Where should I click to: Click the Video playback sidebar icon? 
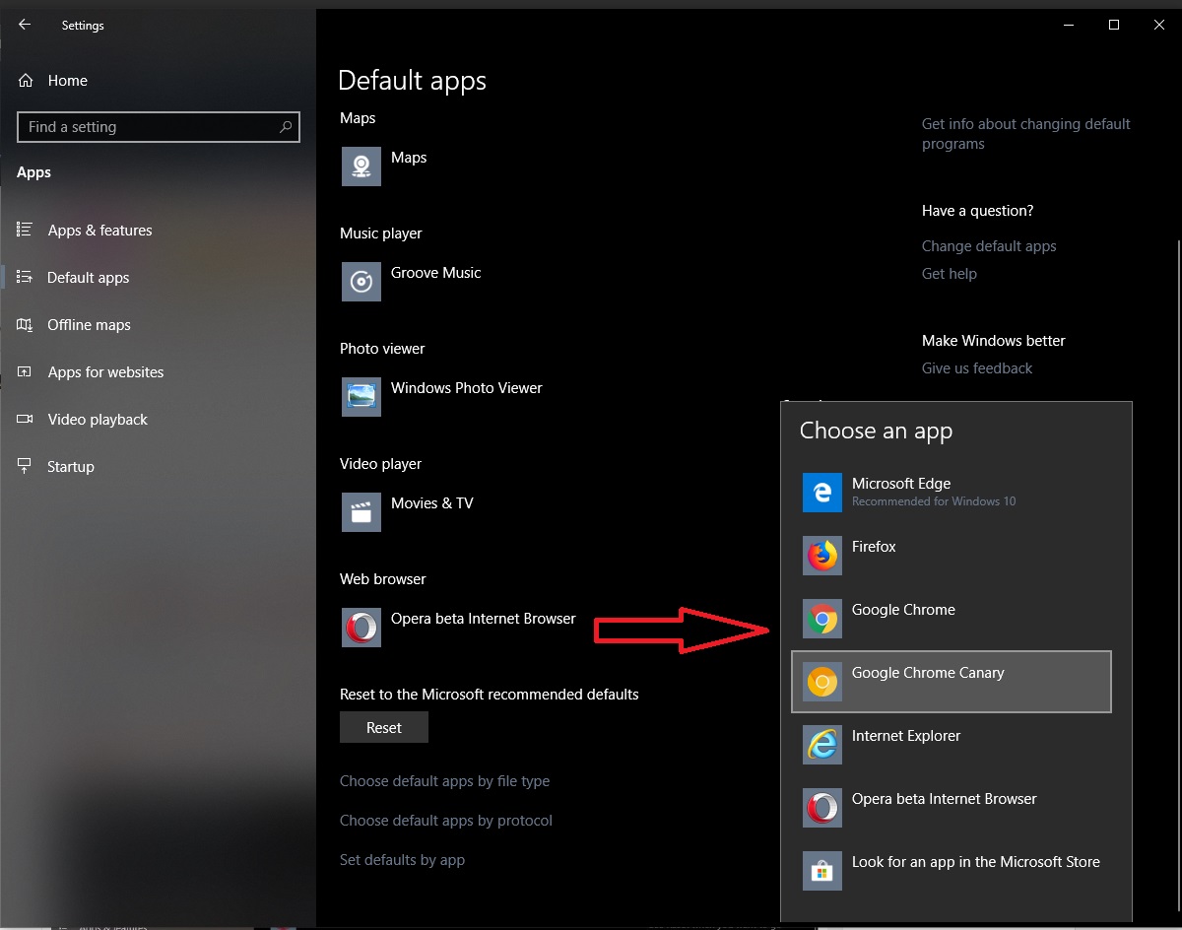(26, 419)
